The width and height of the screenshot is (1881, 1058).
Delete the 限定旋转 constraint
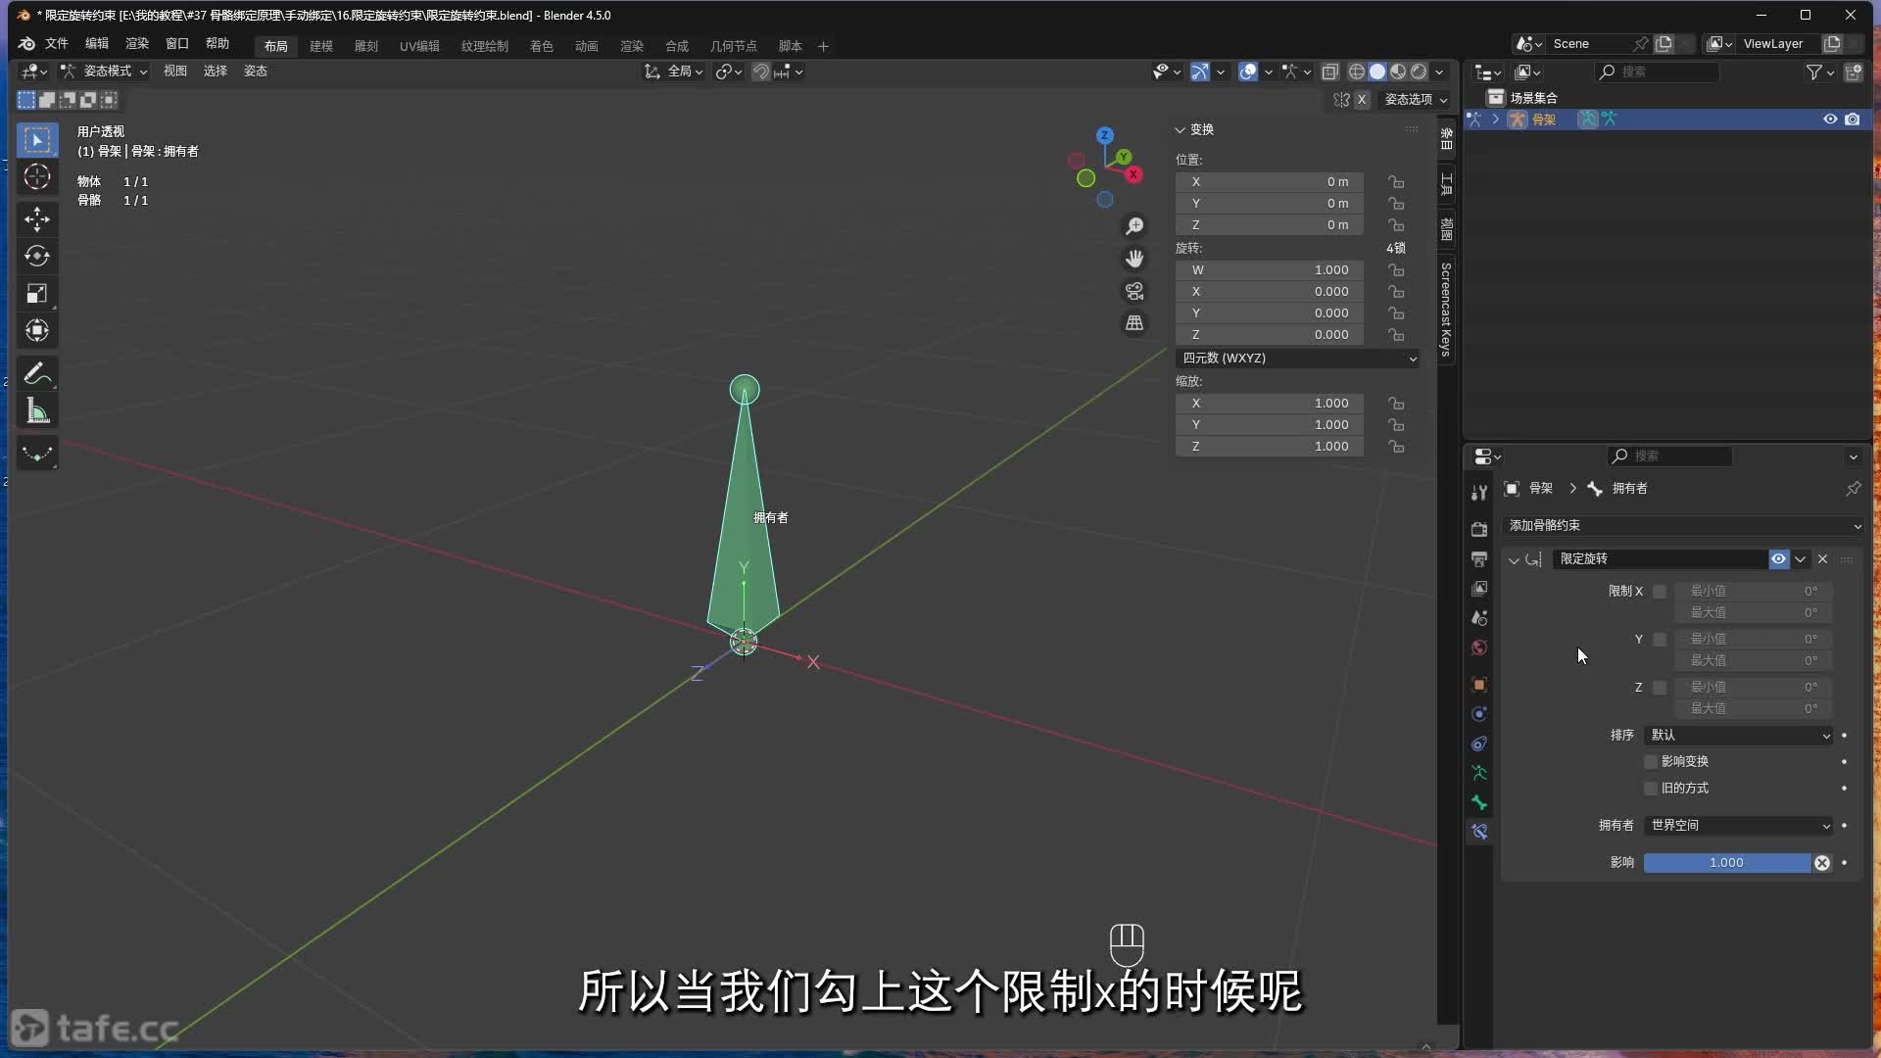1823,559
